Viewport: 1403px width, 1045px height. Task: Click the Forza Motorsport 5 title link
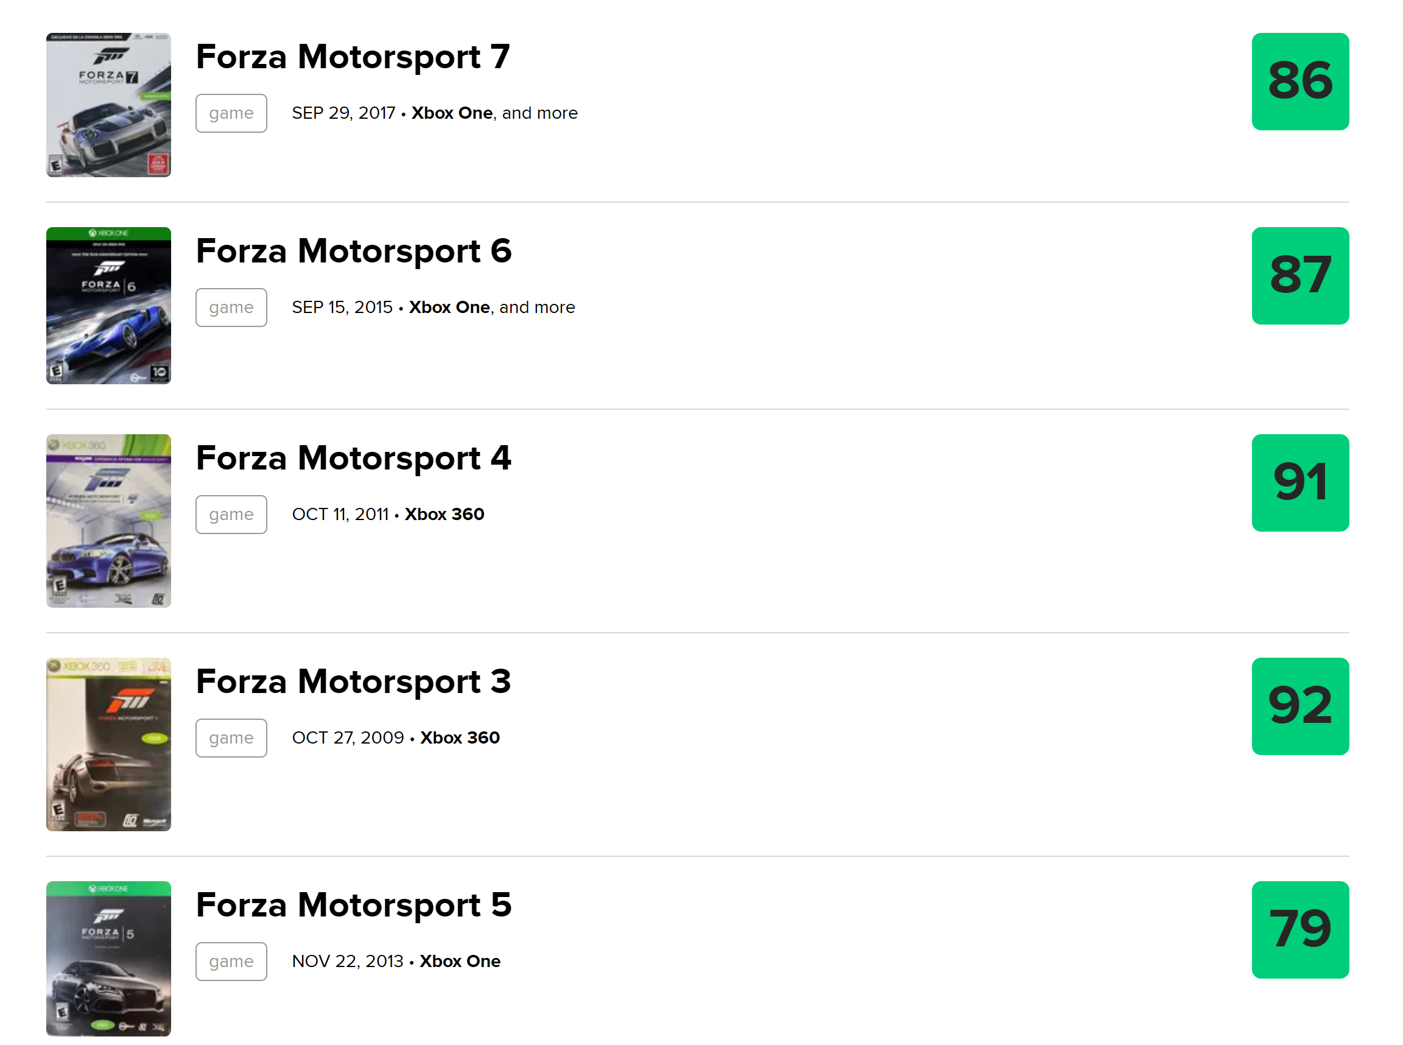tap(354, 905)
